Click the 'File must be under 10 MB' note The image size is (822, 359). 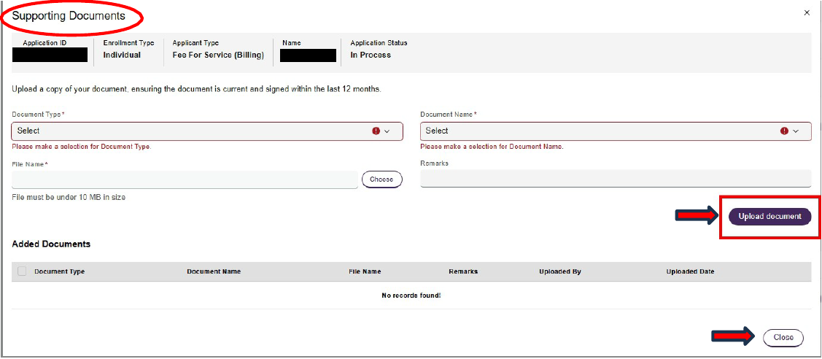pos(69,198)
